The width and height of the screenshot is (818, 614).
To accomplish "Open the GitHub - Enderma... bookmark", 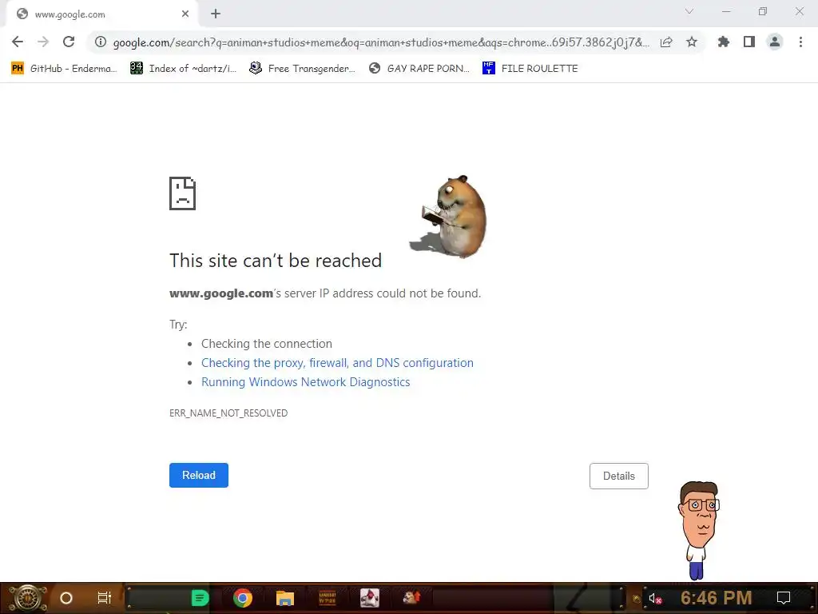I will tap(64, 69).
